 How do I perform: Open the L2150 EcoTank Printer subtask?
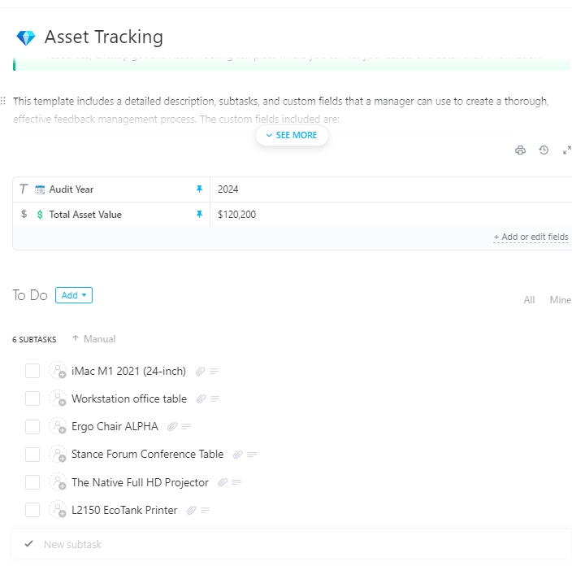[x=124, y=510]
